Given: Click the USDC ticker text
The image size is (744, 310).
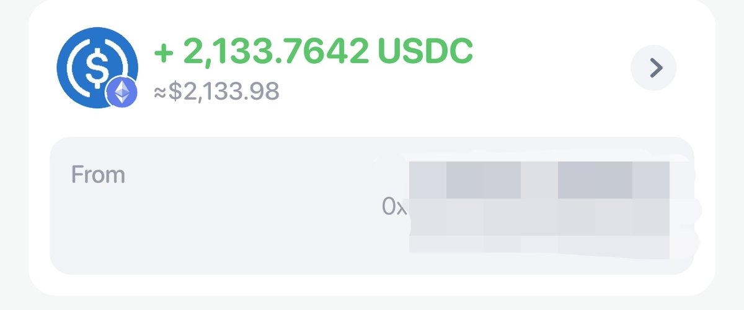Looking at the screenshot, I should pos(425,52).
